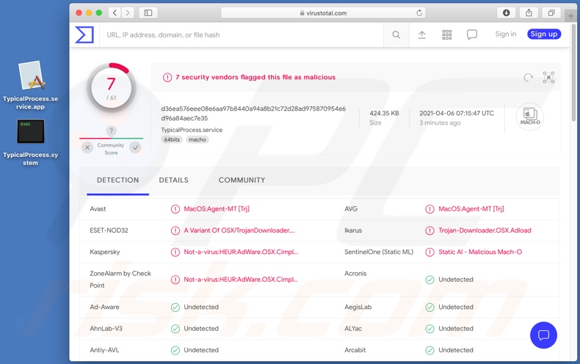The image size is (580, 364).
Task: Select TypicalProcess.service.app desktop icon
Action: pos(30,77)
